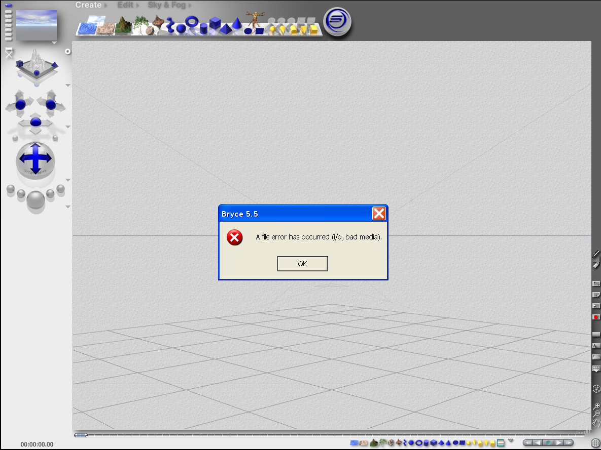Create a ground plane from the Create palette

[105, 29]
